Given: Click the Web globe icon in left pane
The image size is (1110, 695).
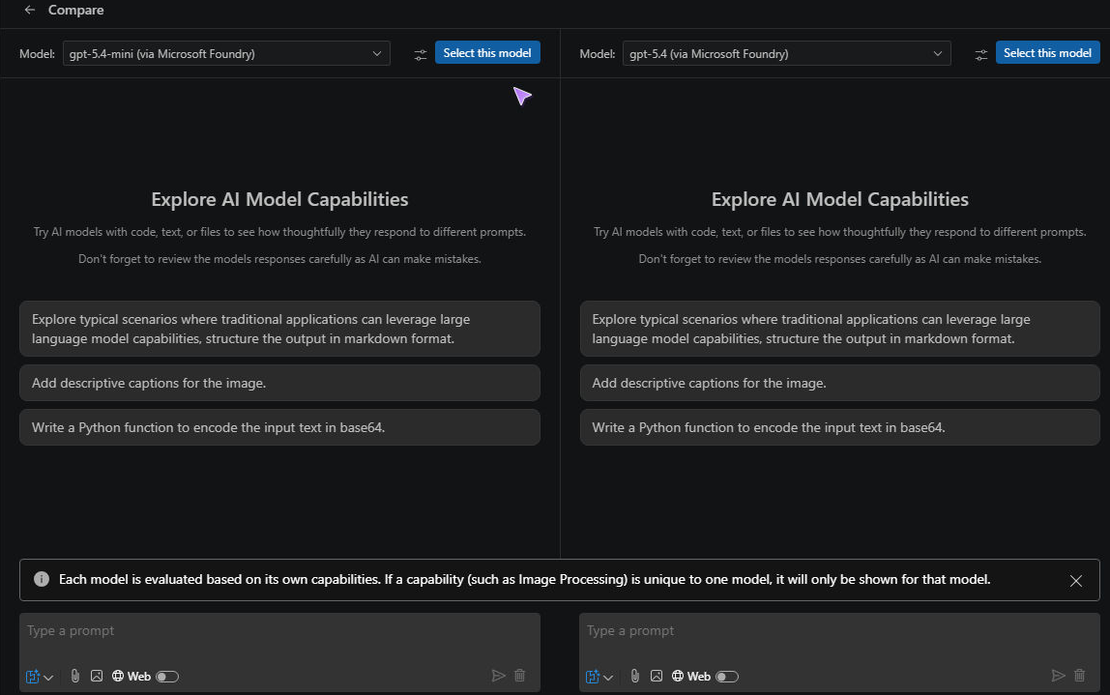Looking at the screenshot, I should tap(118, 676).
